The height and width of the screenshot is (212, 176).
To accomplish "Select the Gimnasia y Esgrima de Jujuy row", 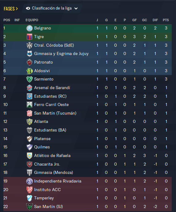I will (87, 54).
